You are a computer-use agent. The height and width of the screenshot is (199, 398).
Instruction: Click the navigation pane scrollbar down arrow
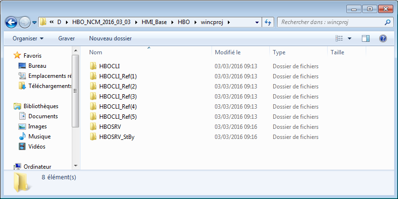75,166
